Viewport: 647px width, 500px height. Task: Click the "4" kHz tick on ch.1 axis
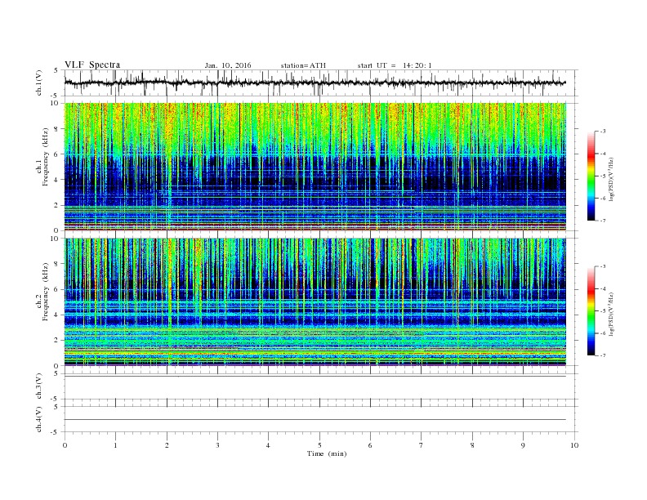(x=56, y=180)
